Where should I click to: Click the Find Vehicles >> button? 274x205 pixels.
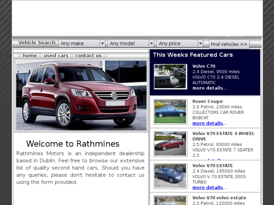229,44
